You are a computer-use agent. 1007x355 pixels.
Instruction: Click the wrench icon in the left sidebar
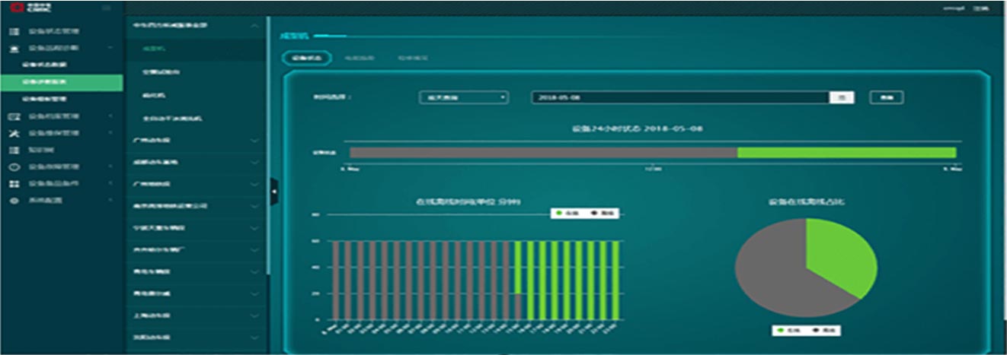click(13, 133)
